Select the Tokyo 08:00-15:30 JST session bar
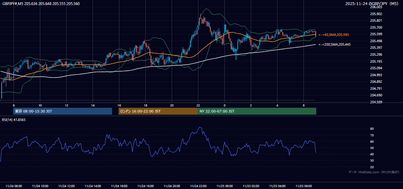Screen dimensions: 403x189 [62, 111]
